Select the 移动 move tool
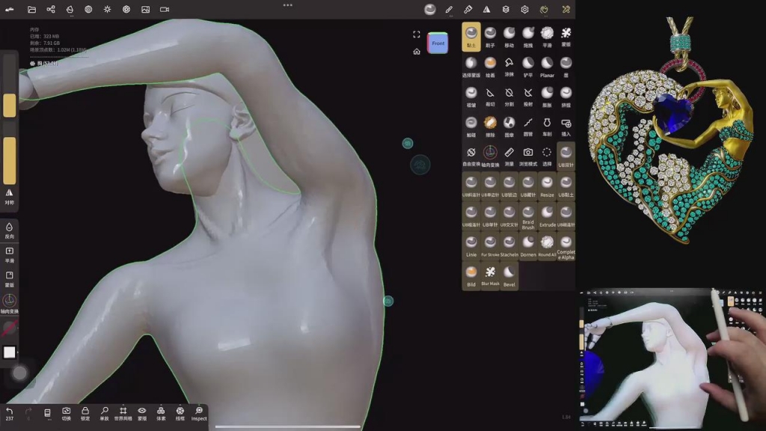 [x=509, y=37]
